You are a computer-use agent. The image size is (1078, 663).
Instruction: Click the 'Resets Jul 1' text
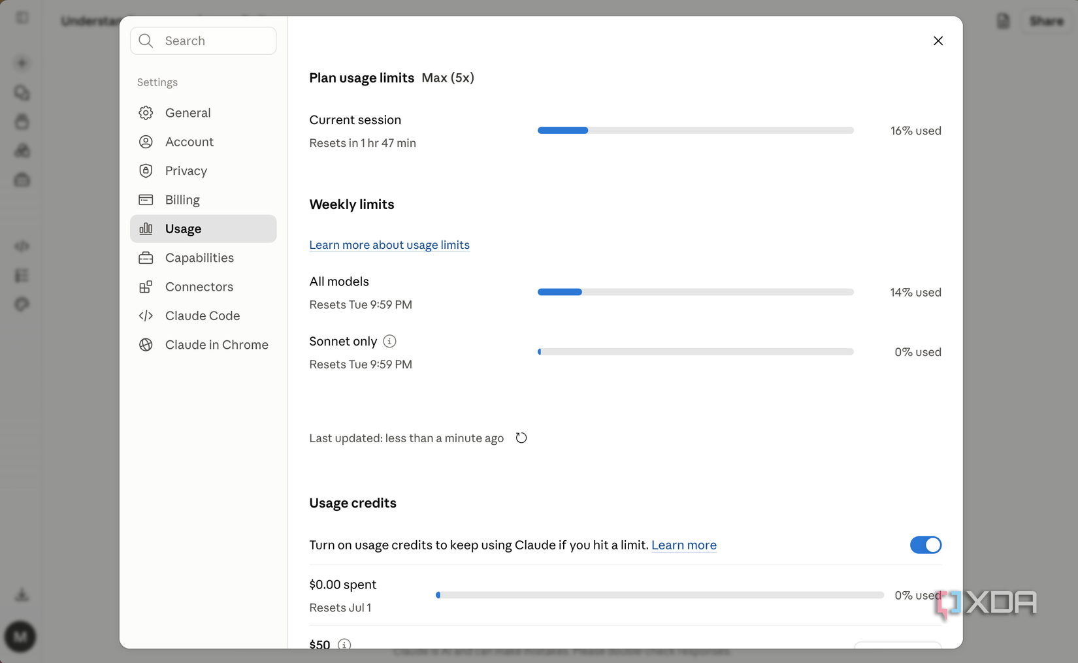pyautogui.click(x=340, y=607)
